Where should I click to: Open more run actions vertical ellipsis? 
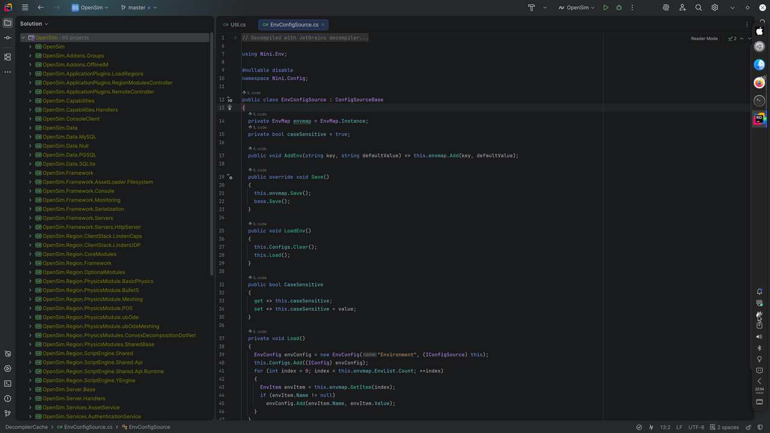coord(632,8)
